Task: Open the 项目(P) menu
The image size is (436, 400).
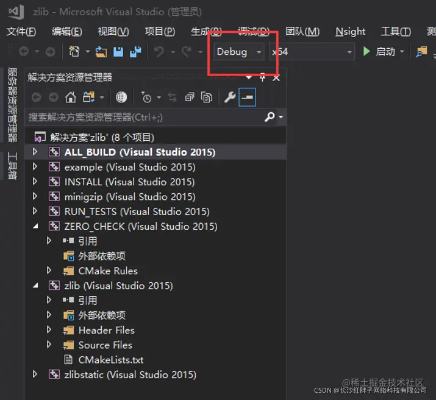Action: [x=160, y=32]
